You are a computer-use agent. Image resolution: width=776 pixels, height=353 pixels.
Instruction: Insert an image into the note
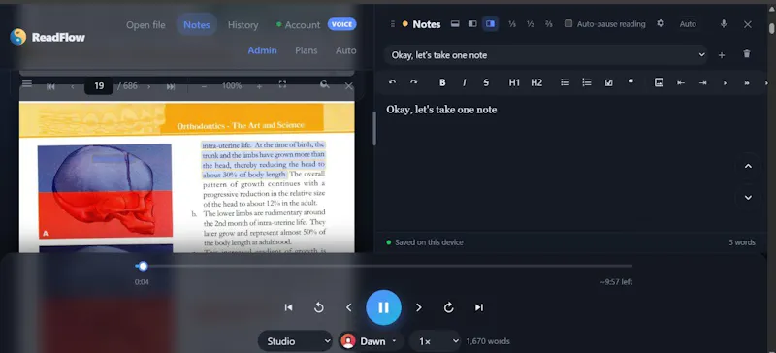click(x=659, y=82)
